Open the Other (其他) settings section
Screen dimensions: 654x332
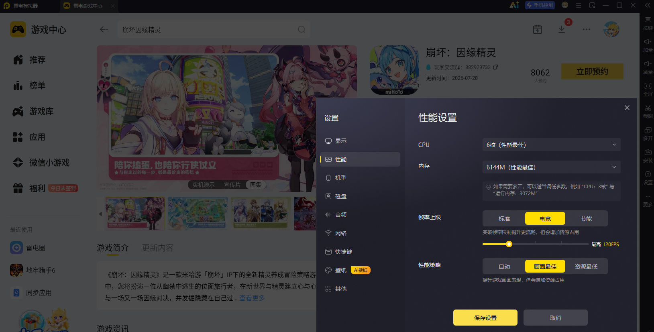[360, 289]
